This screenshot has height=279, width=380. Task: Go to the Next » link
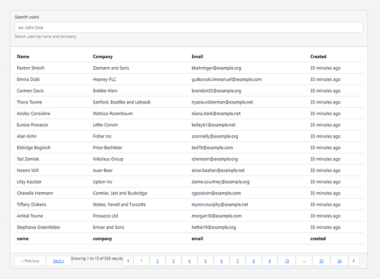59,261
